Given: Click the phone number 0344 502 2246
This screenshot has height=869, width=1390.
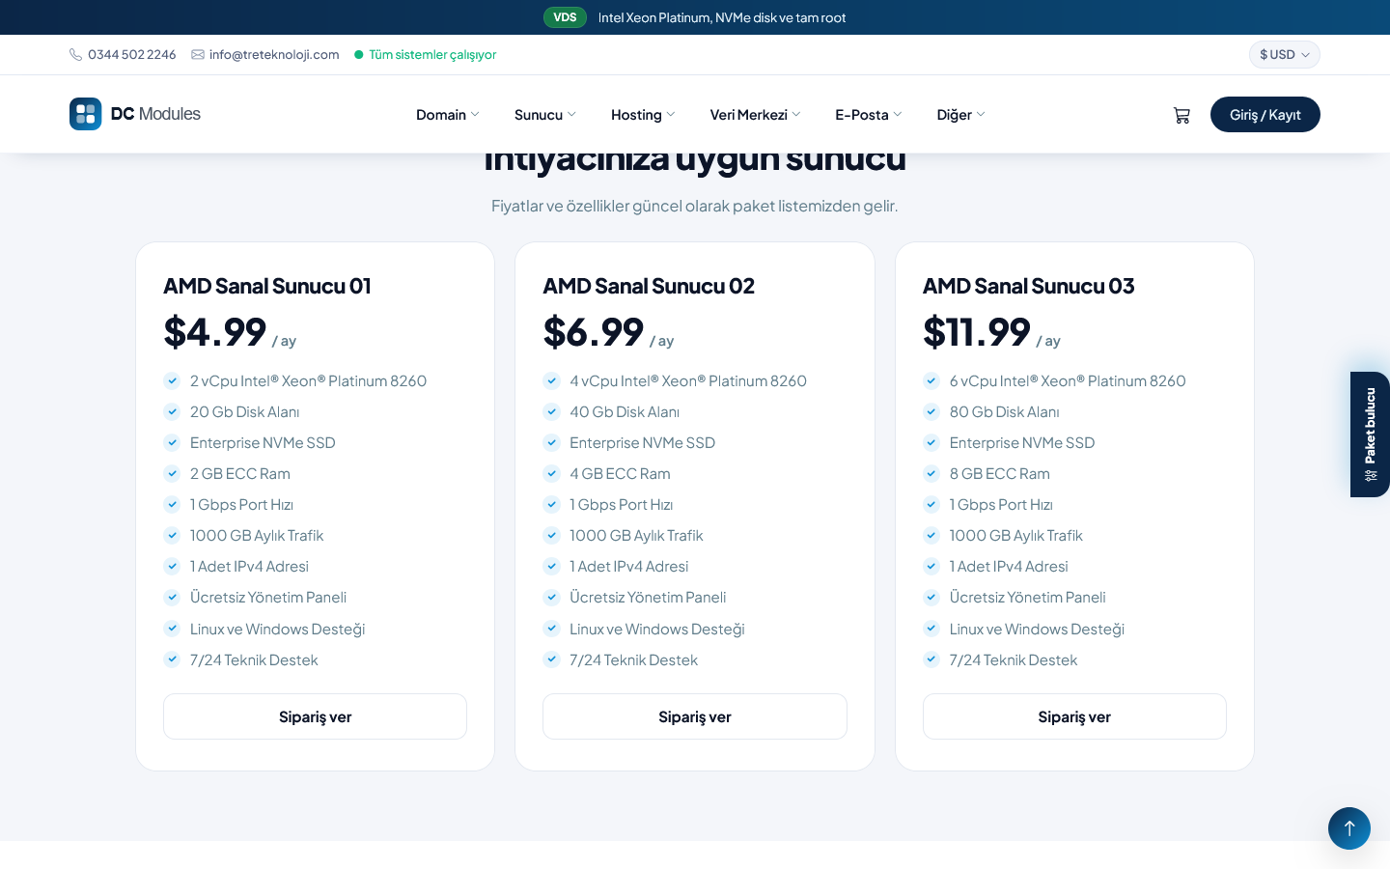Looking at the screenshot, I should [x=132, y=55].
